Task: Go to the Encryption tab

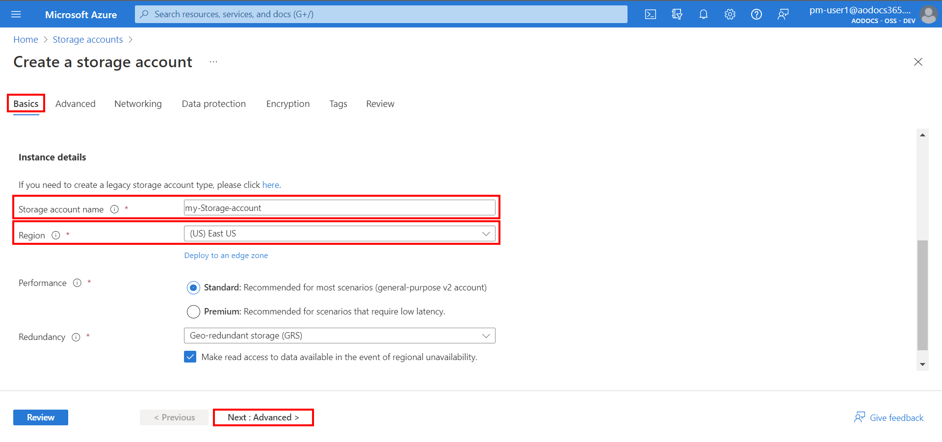Action: coord(288,104)
